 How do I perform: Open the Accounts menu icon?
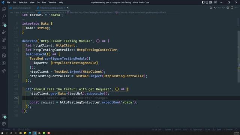(x=4, y=116)
